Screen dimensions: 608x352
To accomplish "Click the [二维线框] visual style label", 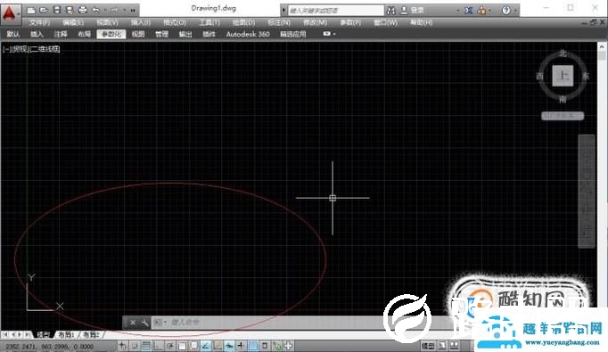I will click(45, 49).
